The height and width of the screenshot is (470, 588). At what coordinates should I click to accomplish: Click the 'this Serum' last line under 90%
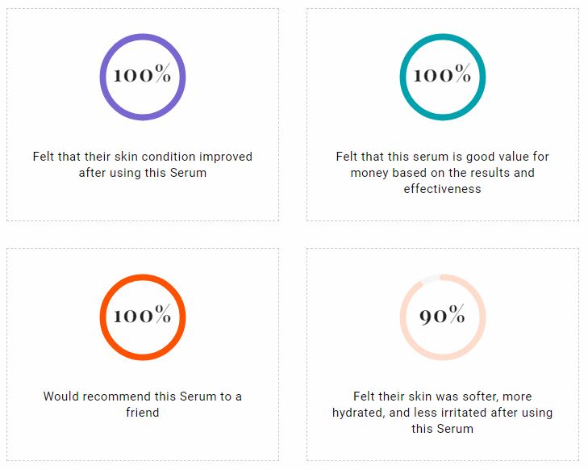click(x=443, y=429)
